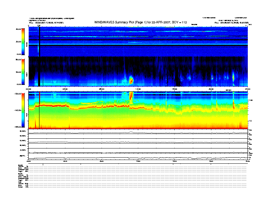Click the 20:00 label under the RAD1 spectrogram

(x=211, y=89)
